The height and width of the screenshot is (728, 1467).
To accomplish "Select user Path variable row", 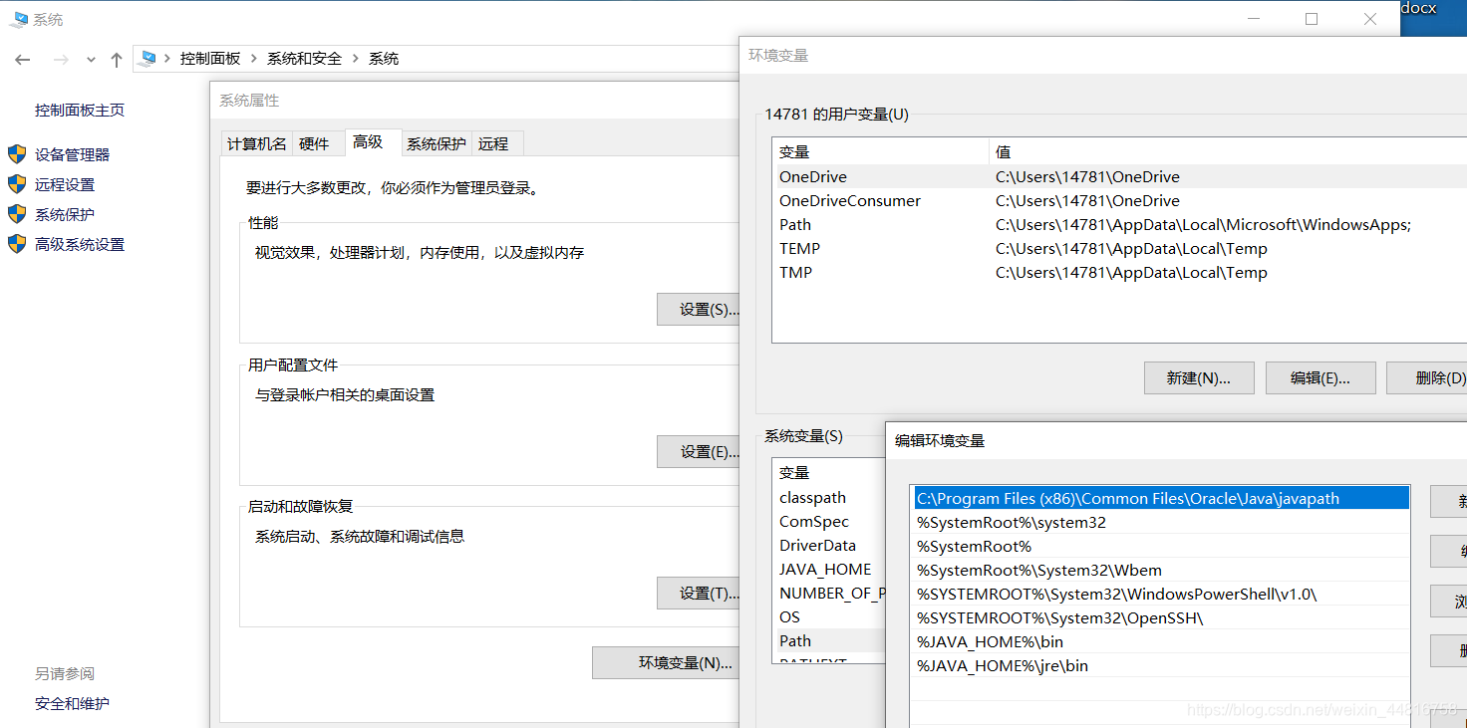I will pos(1120,225).
